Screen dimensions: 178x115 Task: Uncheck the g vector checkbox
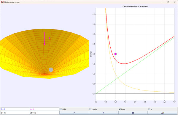(x=149, y=109)
